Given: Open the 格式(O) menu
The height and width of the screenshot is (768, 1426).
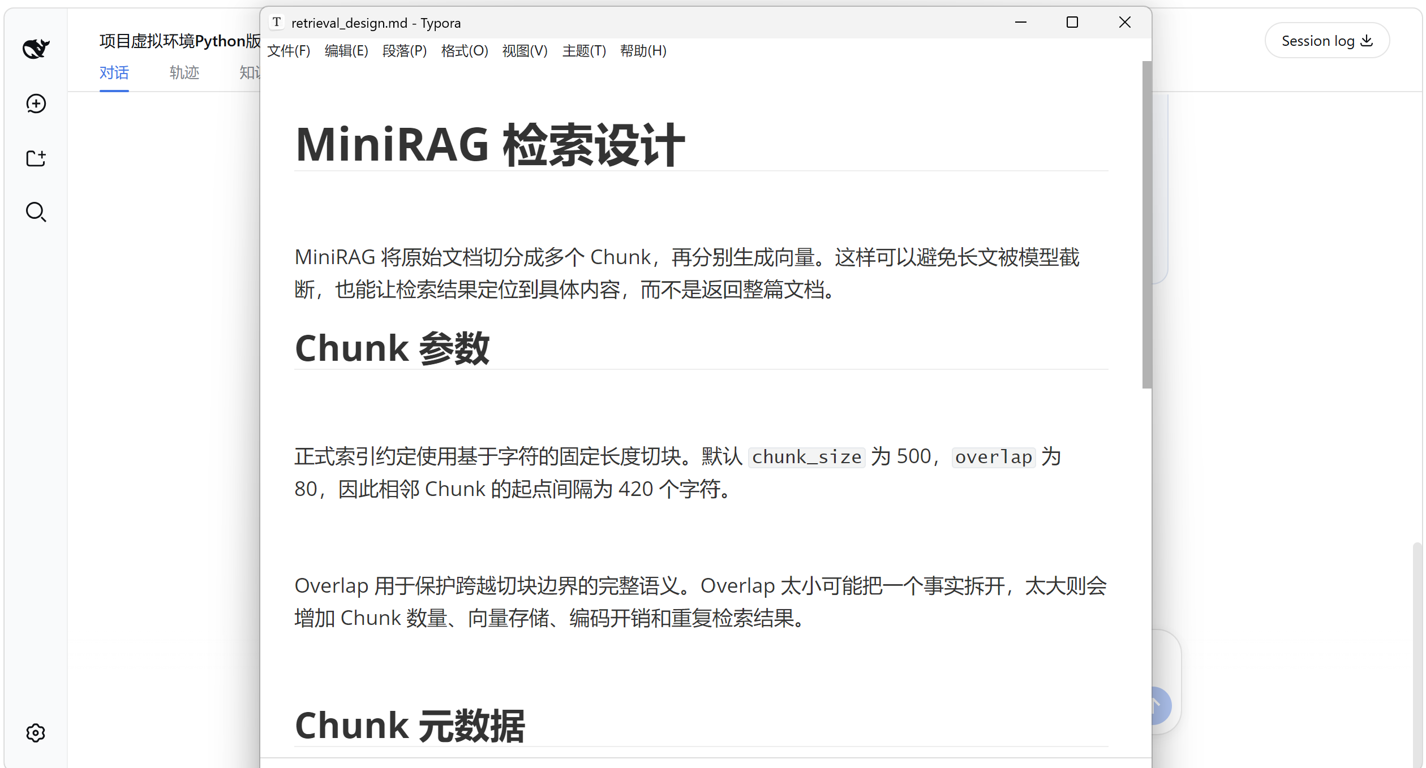Looking at the screenshot, I should coord(465,51).
